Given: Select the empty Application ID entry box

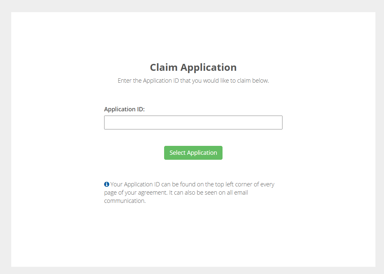Looking at the screenshot, I should point(193,122).
